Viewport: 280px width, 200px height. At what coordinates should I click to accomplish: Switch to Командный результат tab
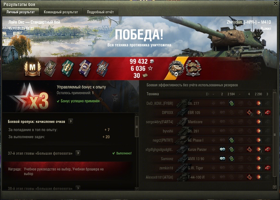pos(61,12)
